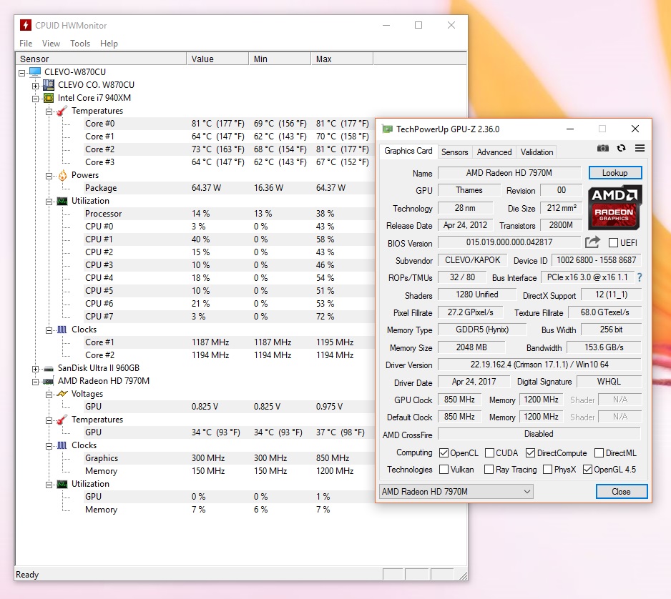Click the AMD Radeon Graphics logo
The image size is (671, 599).
click(x=614, y=207)
